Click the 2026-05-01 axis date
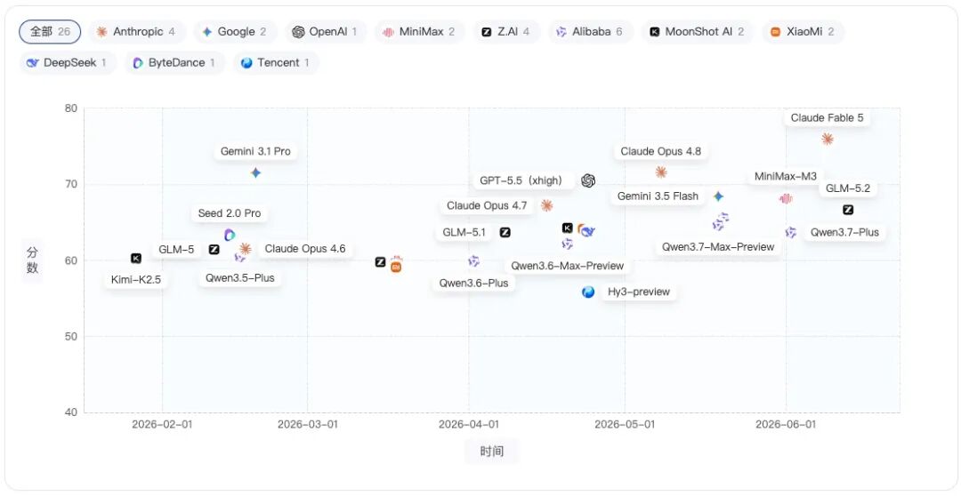The image size is (961, 496). (626, 424)
